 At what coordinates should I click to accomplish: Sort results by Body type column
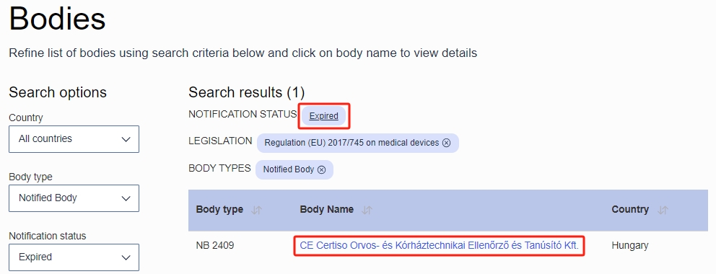(x=257, y=210)
